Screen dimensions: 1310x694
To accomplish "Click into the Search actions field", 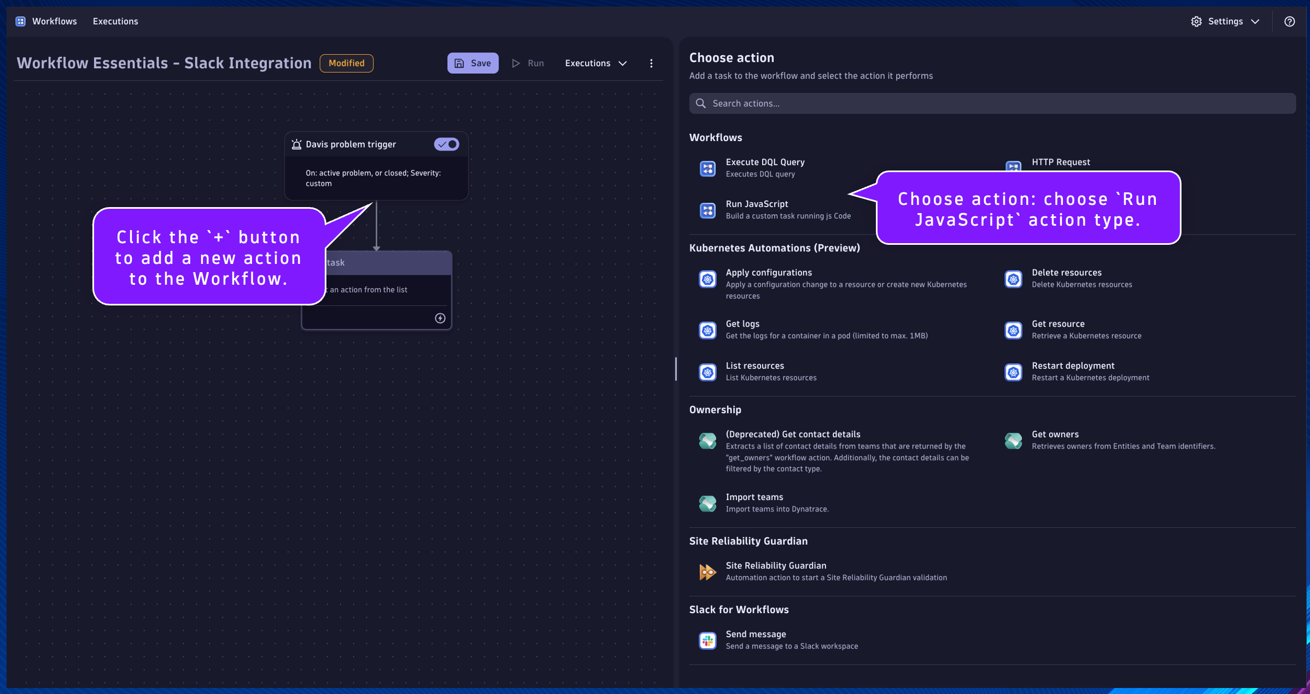I will (x=992, y=103).
